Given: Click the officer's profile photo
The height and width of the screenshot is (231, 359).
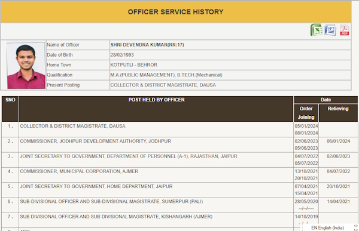Looking at the screenshot, I should pyautogui.click(x=26, y=65).
